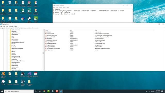Image resolution: width=165 pixels, height=93 pixels.
Task: Show hidden system tray icons
Action: point(150,91)
